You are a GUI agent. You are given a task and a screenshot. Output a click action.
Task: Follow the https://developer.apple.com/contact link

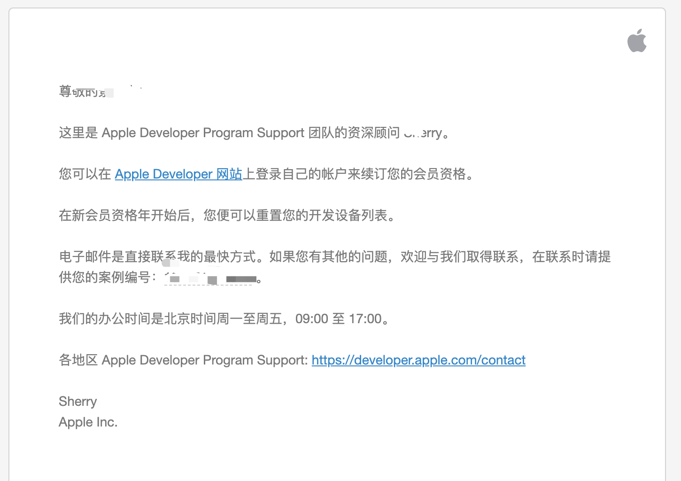(418, 360)
